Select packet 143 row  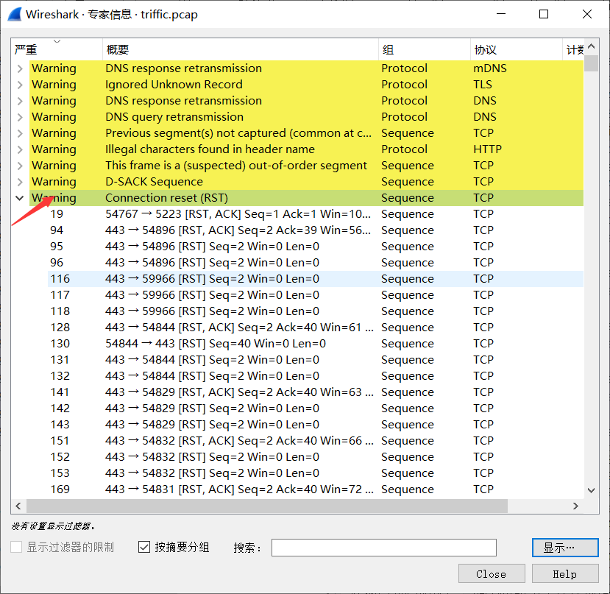click(316, 425)
